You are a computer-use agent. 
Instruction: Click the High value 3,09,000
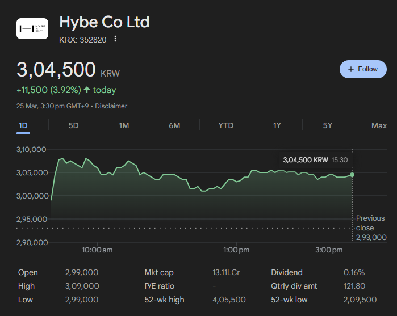82,286
